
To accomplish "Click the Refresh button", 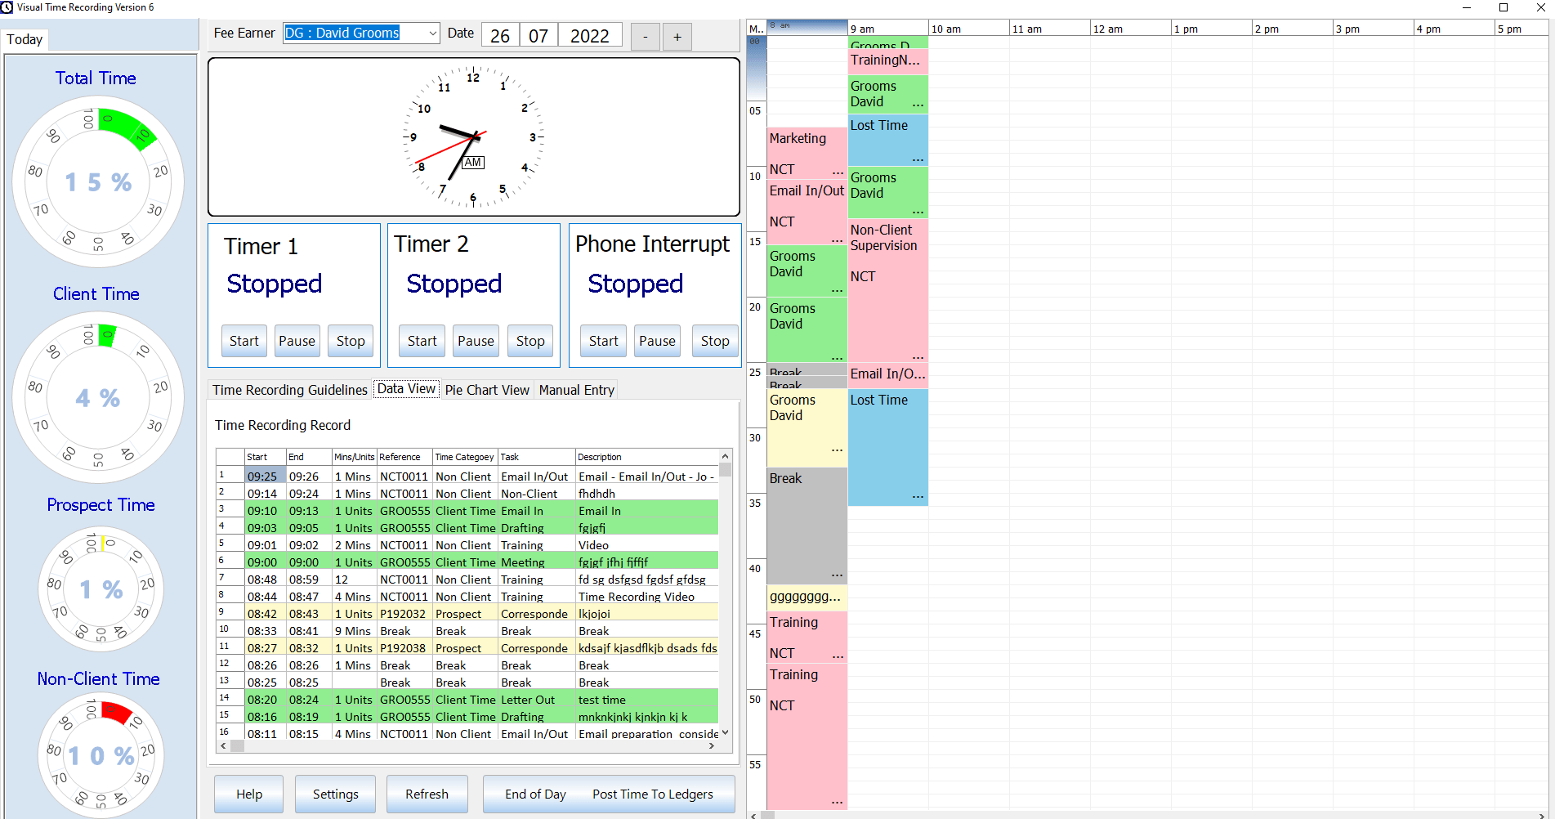I will (x=427, y=794).
